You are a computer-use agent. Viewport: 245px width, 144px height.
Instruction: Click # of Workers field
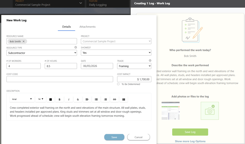coord(23,66)
